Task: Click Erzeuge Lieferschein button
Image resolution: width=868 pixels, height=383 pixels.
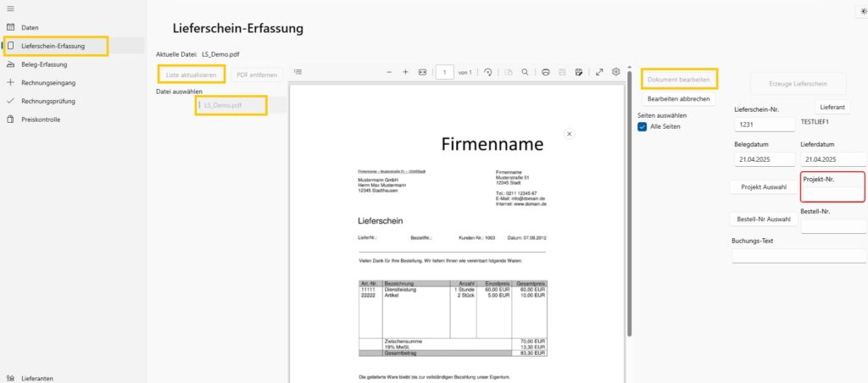Action: 798,84
